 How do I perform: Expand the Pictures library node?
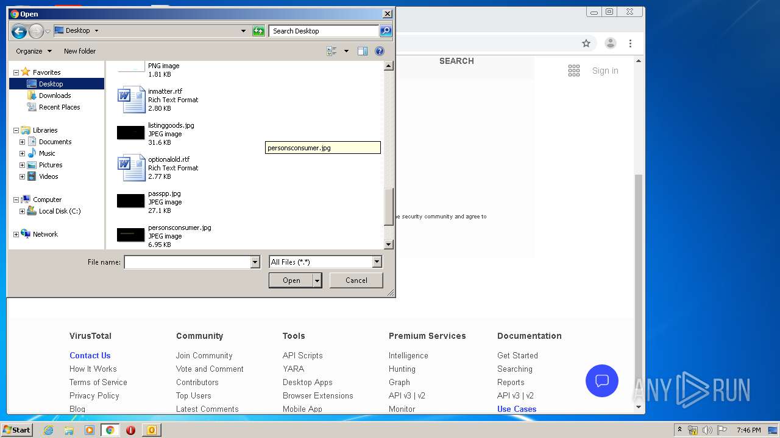22,165
